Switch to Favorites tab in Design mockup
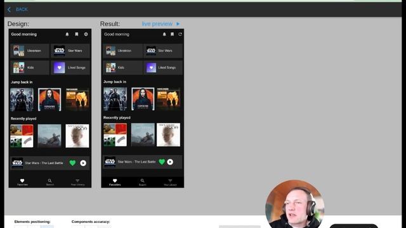This screenshot has height=228, width=406. tap(22, 182)
